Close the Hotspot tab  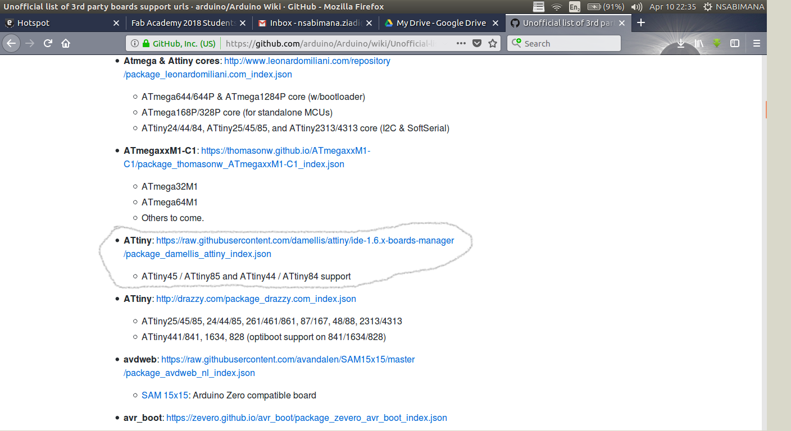[x=116, y=23]
